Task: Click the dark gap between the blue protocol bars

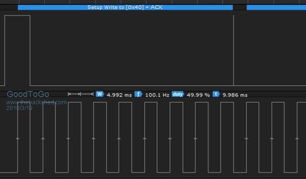Action: point(240,8)
